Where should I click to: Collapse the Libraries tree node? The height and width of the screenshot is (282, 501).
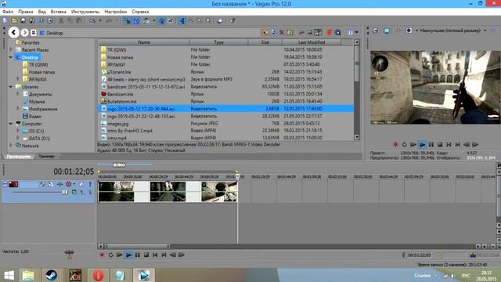click(x=11, y=87)
